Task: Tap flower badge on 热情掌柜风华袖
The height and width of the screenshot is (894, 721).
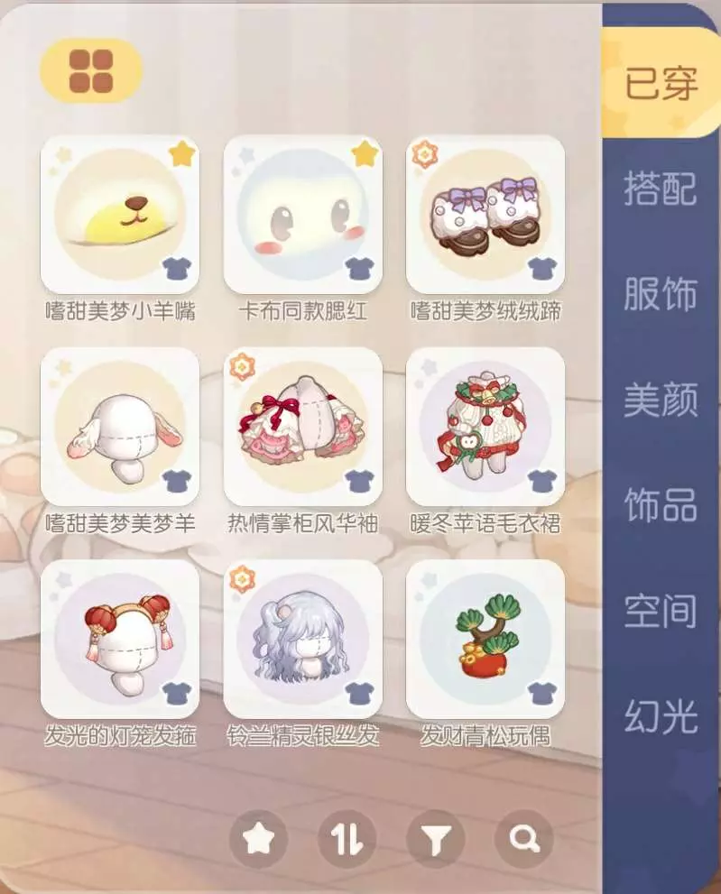Action: 242,366
